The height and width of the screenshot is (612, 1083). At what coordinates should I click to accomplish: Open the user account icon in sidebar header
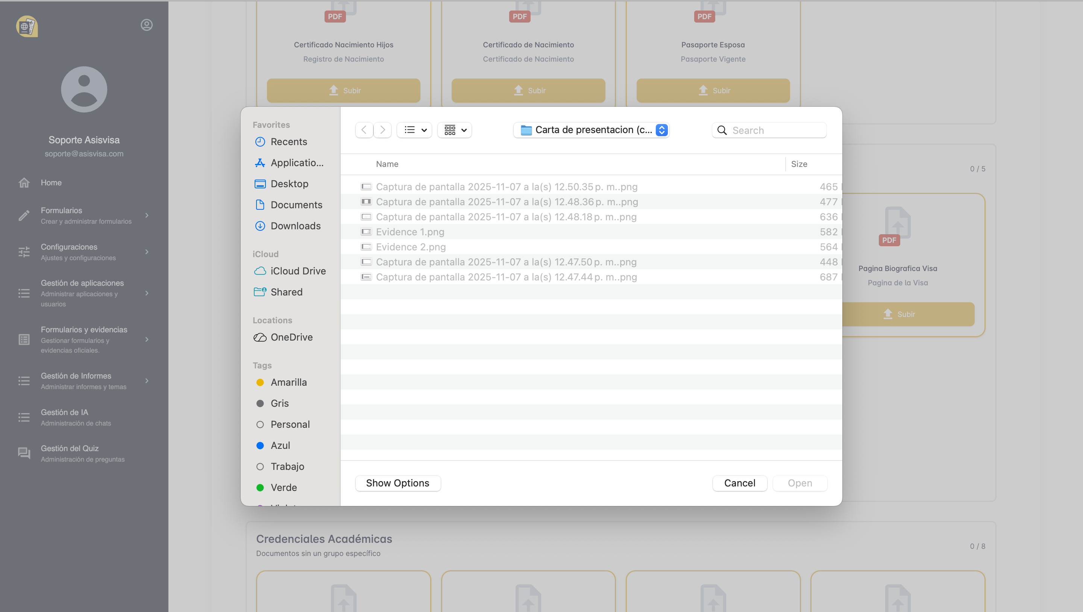(x=146, y=25)
